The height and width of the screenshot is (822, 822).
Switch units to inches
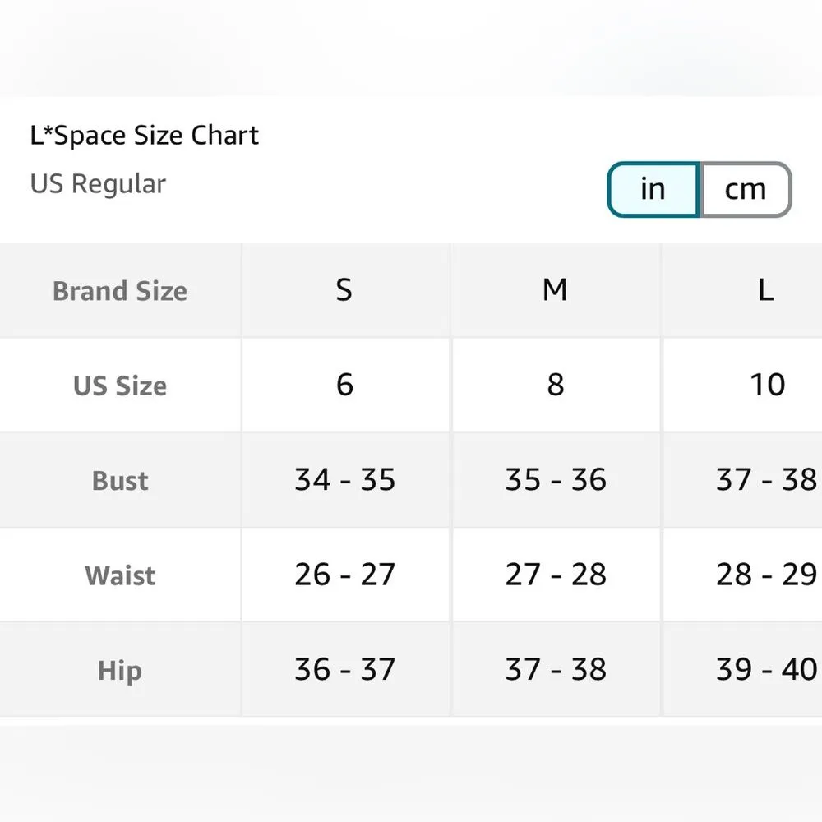tap(653, 190)
